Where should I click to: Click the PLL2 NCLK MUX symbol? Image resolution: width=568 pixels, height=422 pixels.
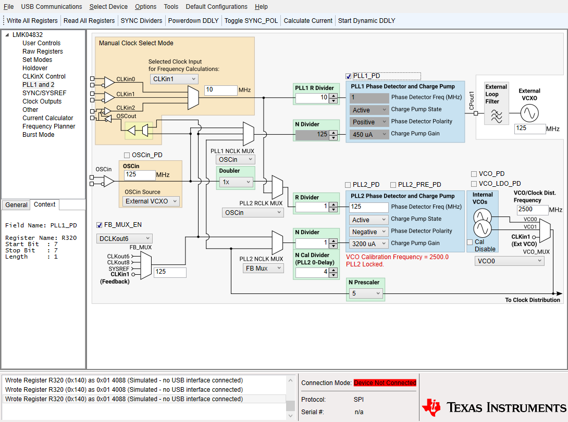(x=277, y=242)
